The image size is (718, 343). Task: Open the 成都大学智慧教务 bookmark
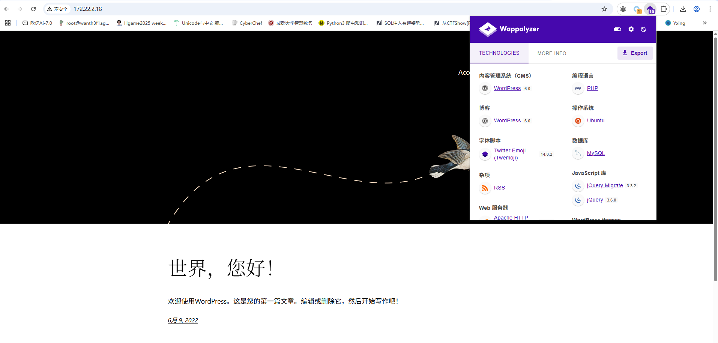pos(290,23)
